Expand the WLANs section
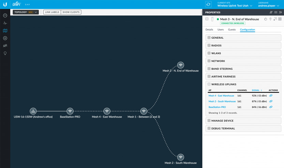284x168 pixels. [243, 53]
